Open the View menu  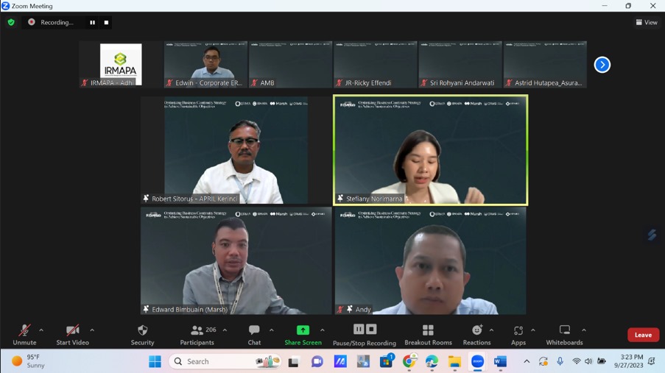(647, 23)
